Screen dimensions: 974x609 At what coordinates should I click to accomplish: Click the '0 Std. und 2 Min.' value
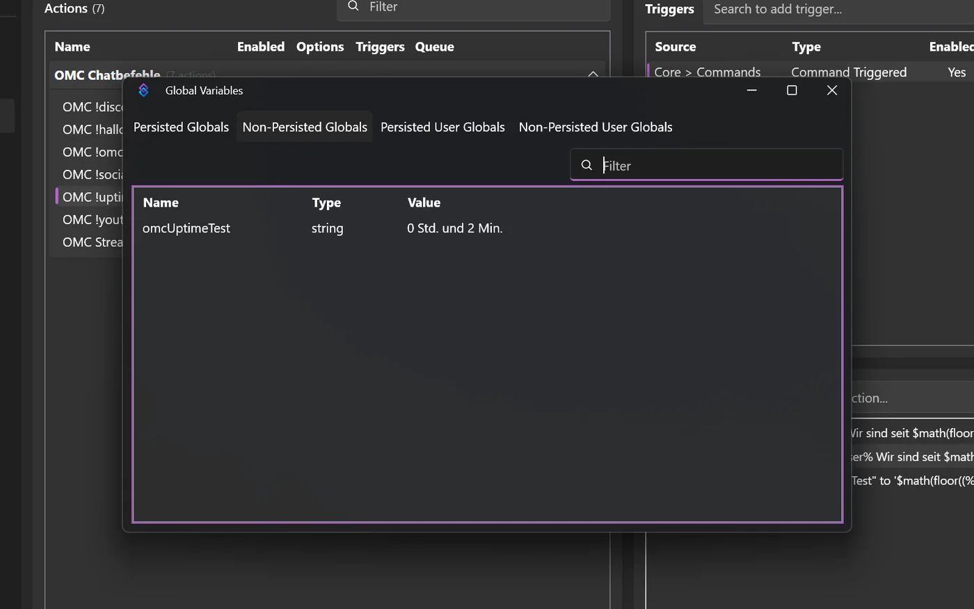455,228
